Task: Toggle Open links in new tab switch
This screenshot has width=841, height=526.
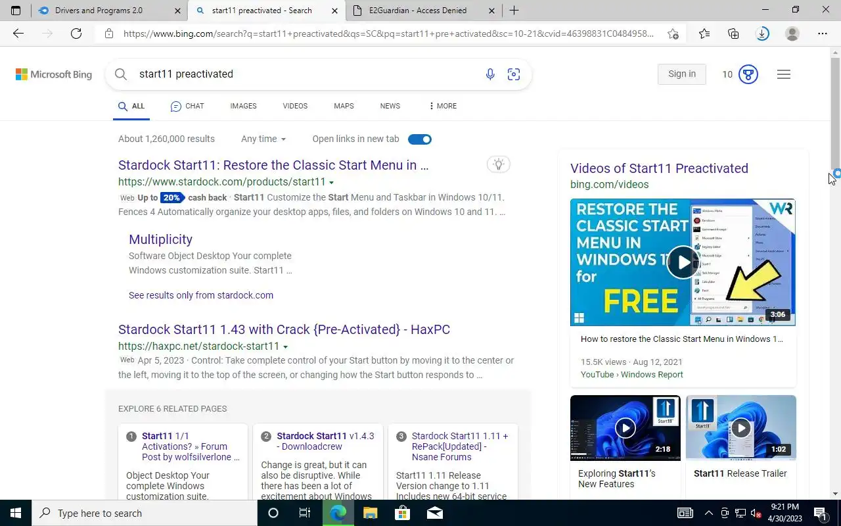Action: [420, 139]
